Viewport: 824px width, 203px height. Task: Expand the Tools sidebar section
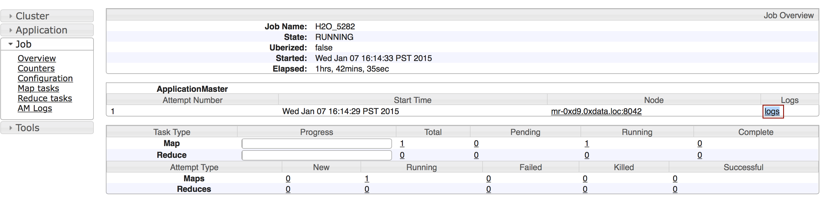(28, 128)
